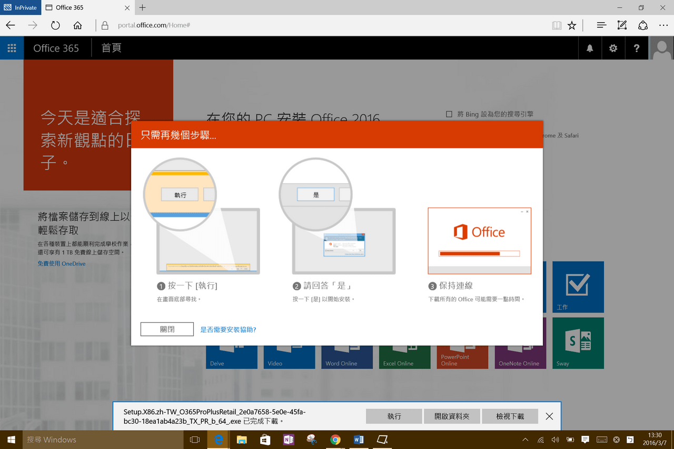
Task: Click the 首頁 label in Office header
Action: (x=111, y=48)
